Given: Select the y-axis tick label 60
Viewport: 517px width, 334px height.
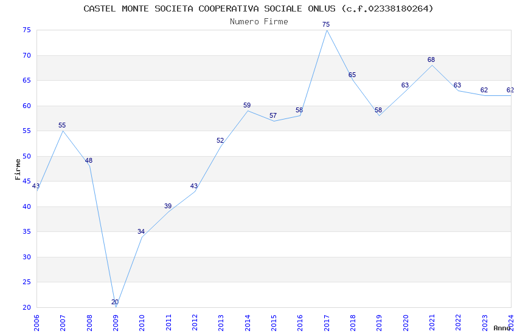Looking at the screenshot, I should 27,106.
